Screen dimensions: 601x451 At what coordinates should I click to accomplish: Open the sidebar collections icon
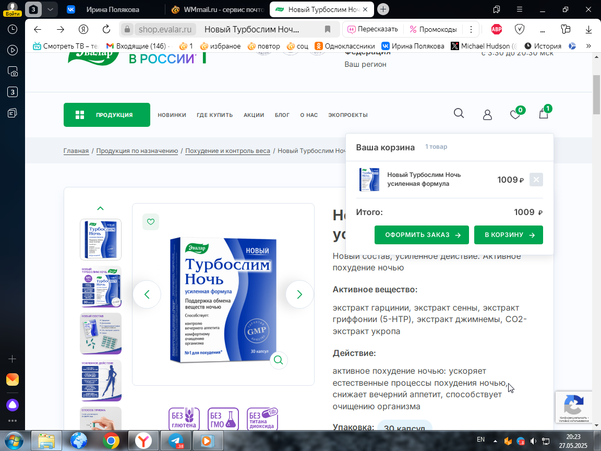[13, 113]
